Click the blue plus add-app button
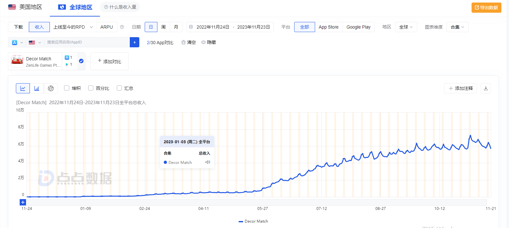Screen dimensions: 509x228 coord(135,42)
